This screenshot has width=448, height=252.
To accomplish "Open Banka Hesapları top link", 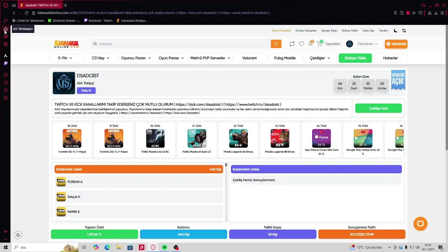I will [x=306, y=30].
